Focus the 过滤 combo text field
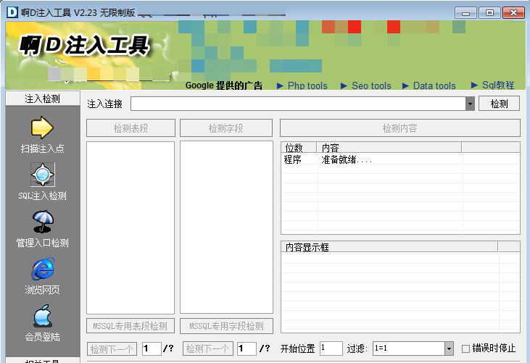The width and height of the screenshot is (530, 363). click(x=409, y=349)
